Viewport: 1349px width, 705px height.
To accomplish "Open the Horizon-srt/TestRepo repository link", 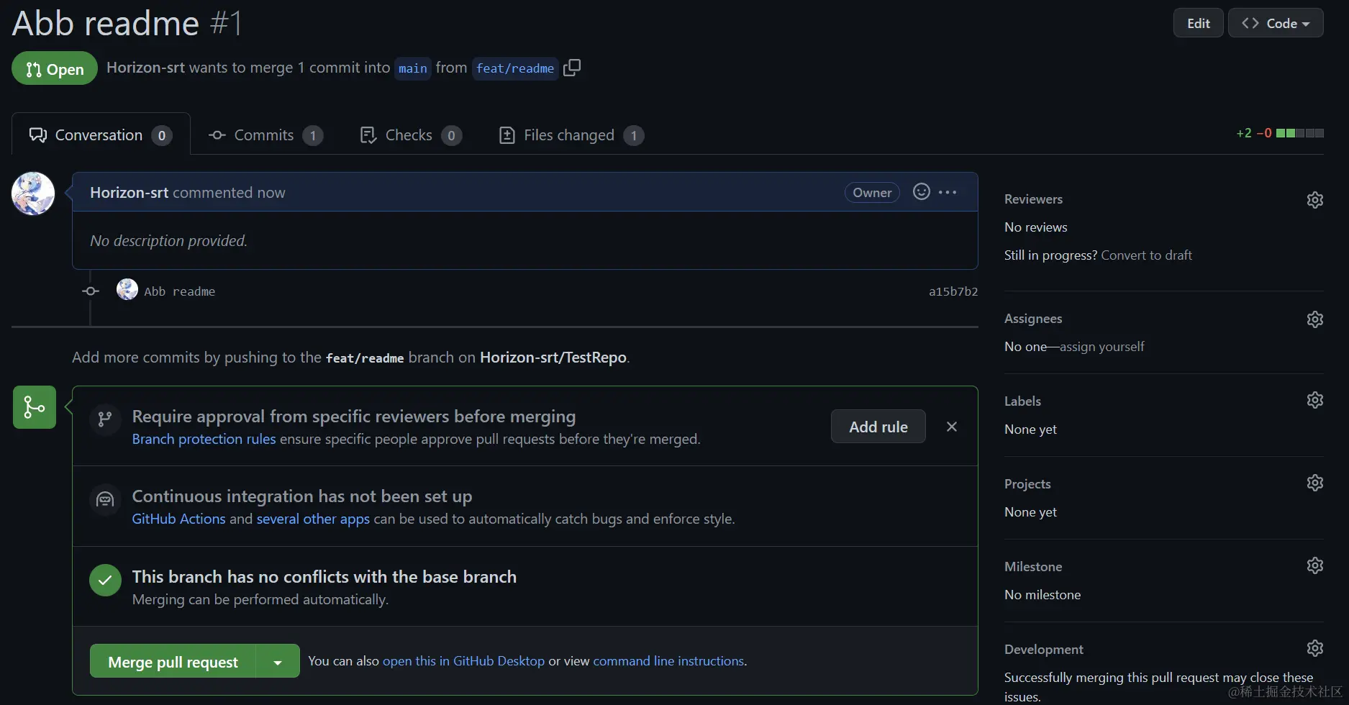I will pyautogui.click(x=553, y=358).
